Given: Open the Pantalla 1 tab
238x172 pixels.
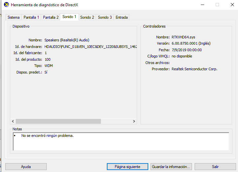Looking at the screenshot, I should pos(31,17).
